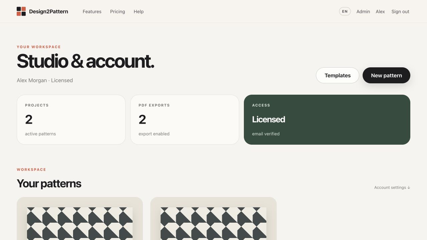The height and width of the screenshot is (240, 427).
Task: Switch language with the EN pill
Action: (345, 11)
